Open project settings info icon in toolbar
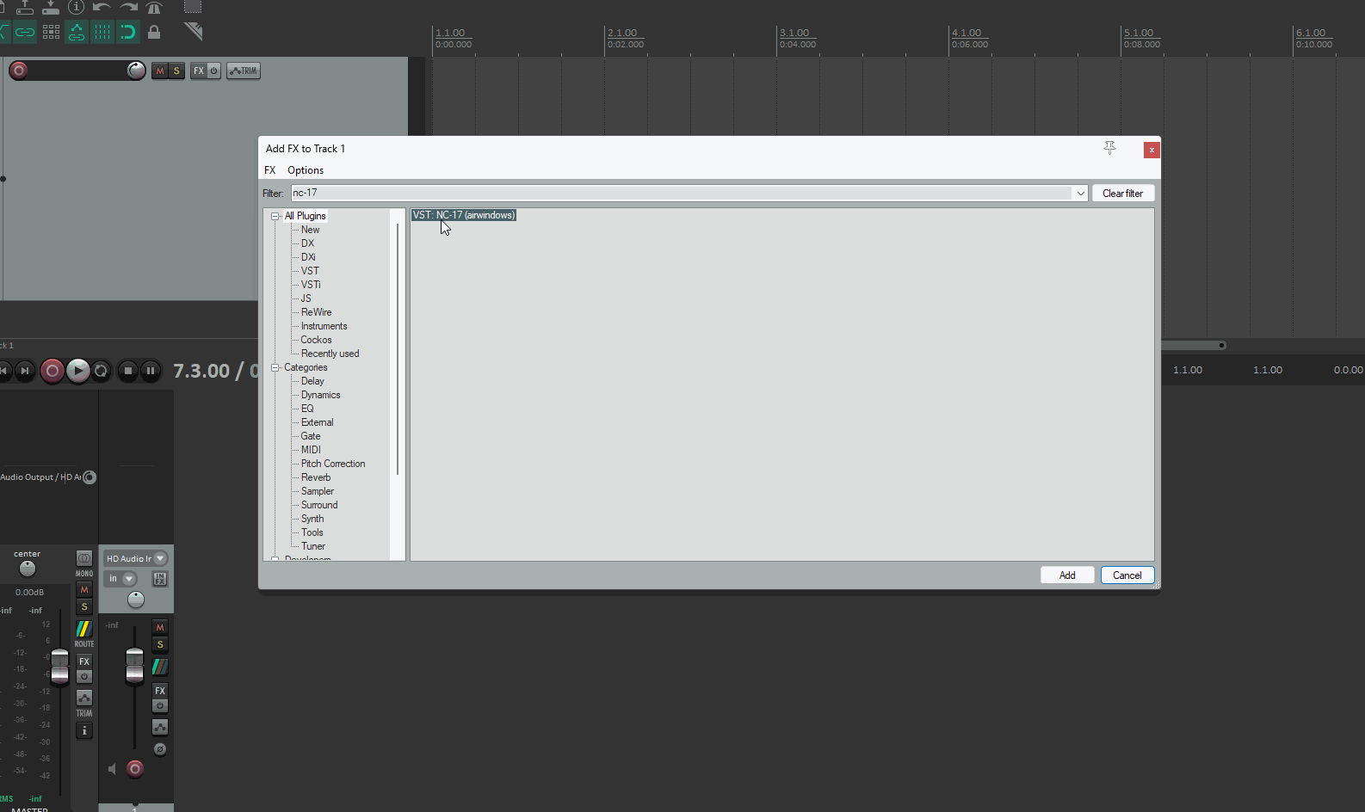The height and width of the screenshot is (812, 1365). [77, 7]
